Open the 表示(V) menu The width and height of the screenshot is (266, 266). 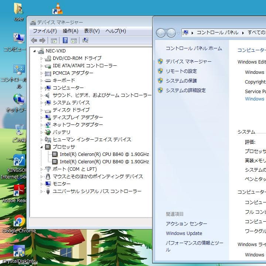coord(92,31)
